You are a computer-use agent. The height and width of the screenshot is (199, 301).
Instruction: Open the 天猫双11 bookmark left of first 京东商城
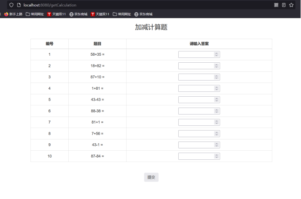57,14
